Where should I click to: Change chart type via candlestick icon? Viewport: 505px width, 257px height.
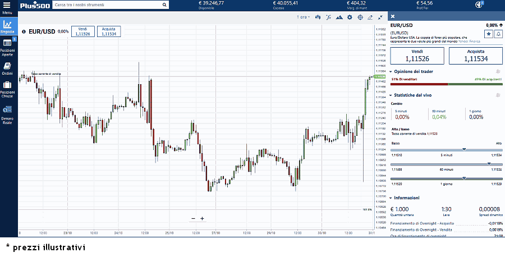(x=318, y=17)
